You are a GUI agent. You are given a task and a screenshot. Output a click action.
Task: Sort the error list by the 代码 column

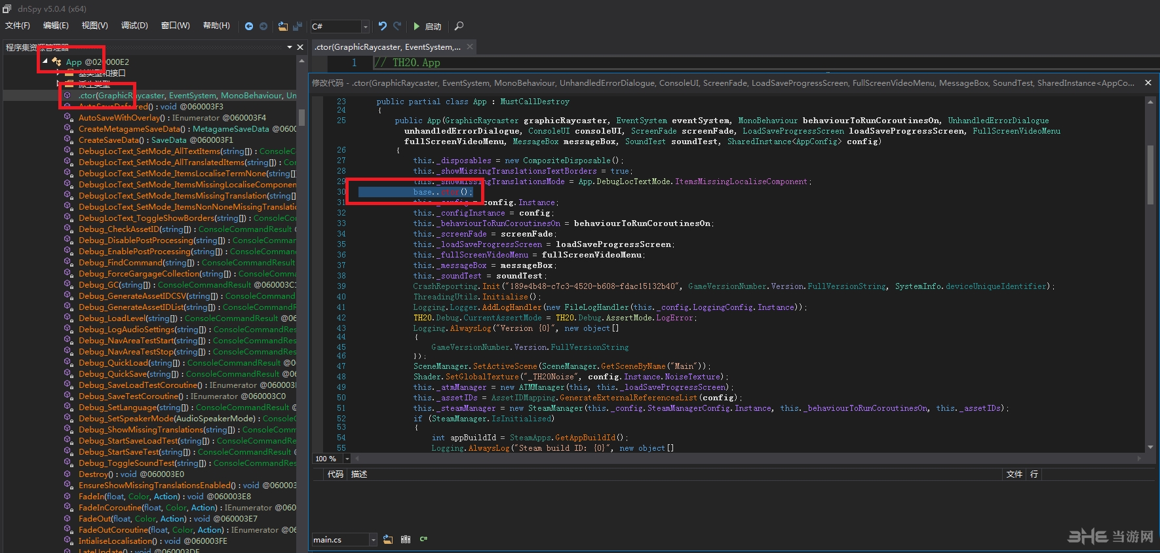[336, 474]
